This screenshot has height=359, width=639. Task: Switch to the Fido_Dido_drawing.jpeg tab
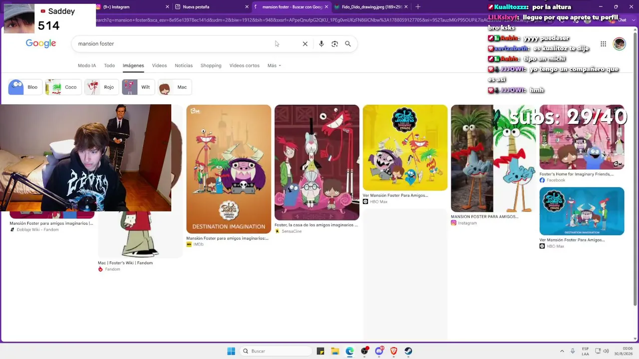pos(370,7)
